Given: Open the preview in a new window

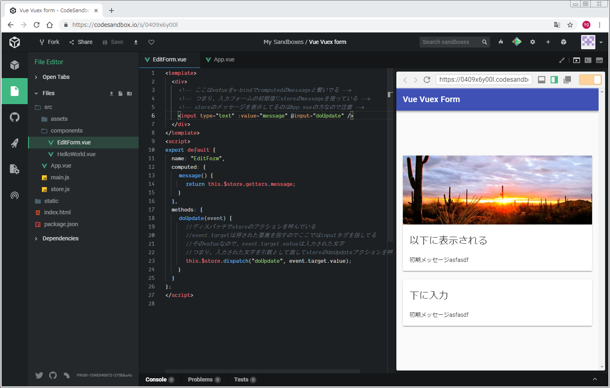Looking at the screenshot, I should tap(567, 80).
